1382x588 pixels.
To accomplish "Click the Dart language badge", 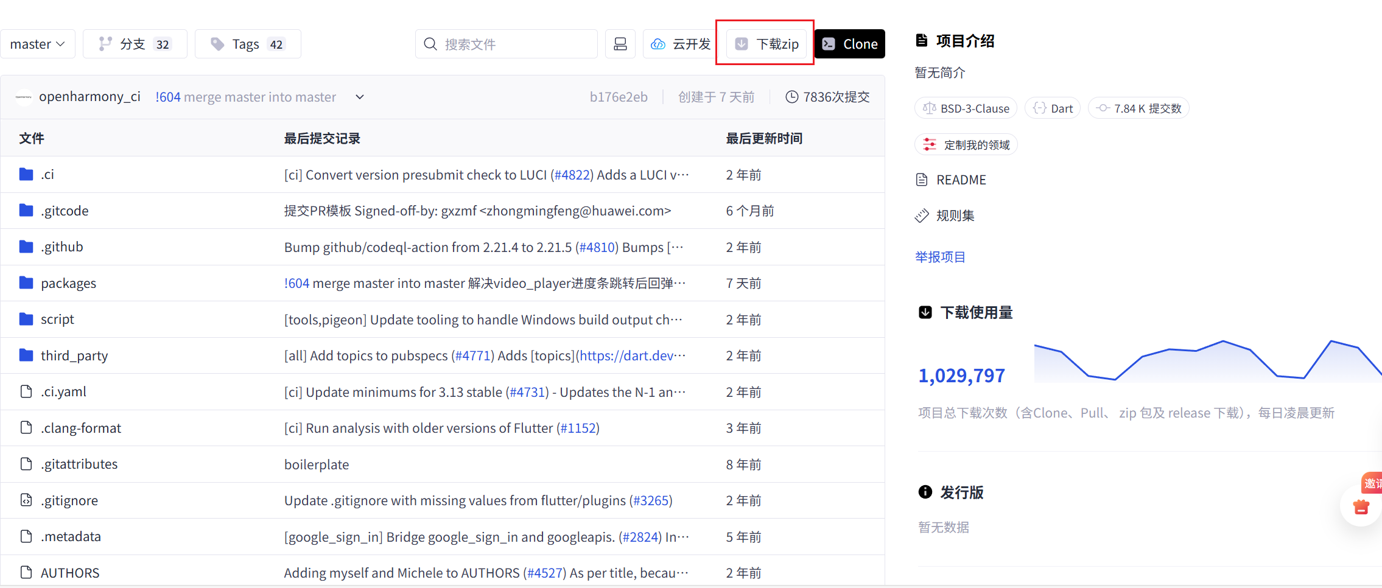I will tap(1053, 108).
